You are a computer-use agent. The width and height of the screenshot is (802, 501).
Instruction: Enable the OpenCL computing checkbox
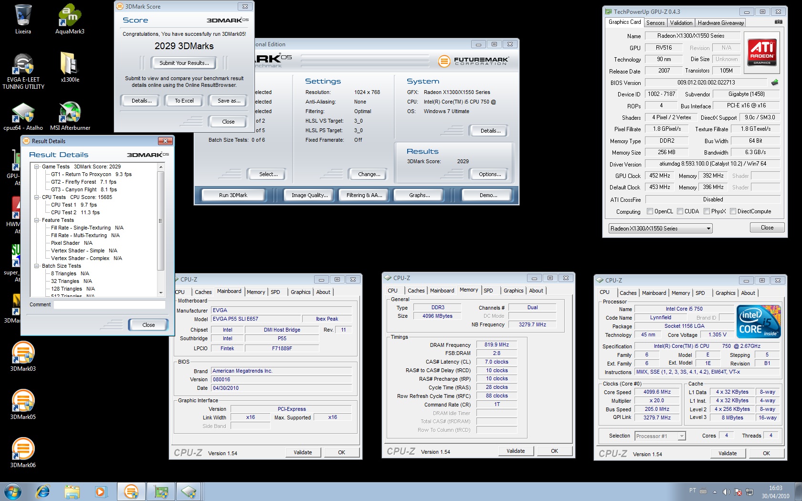click(x=650, y=211)
